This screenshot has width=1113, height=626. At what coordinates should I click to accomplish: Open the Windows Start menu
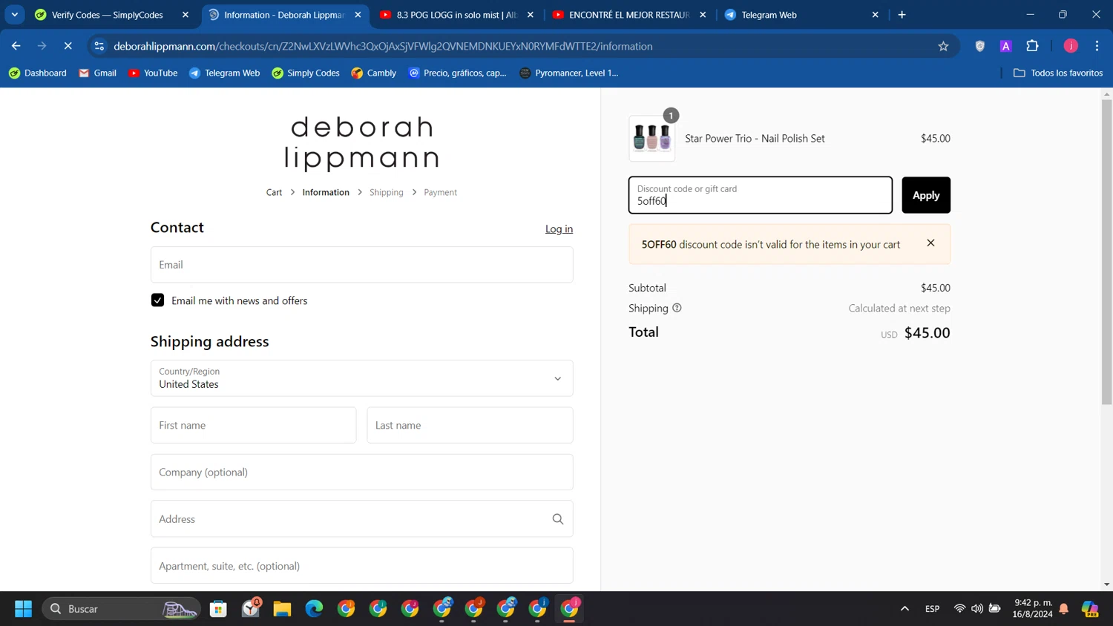(23, 609)
